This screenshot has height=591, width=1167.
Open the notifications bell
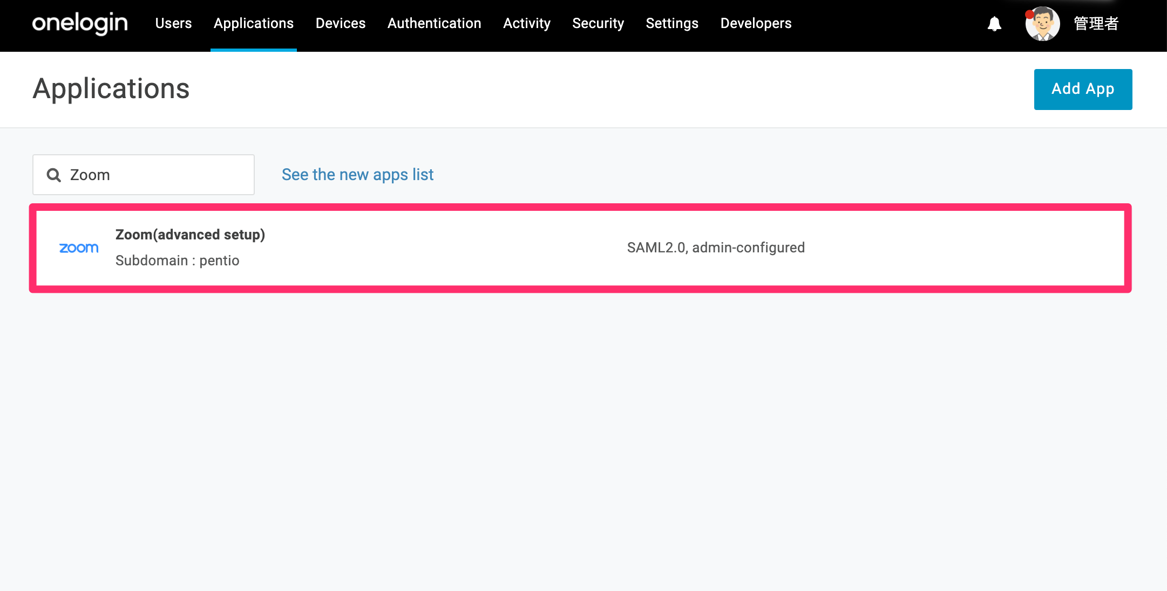pos(994,24)
